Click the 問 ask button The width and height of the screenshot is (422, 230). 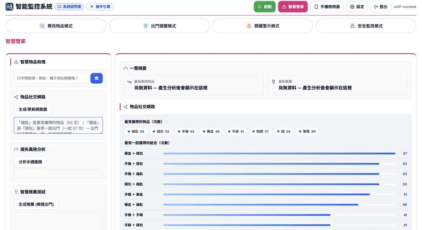pos(97,78)
